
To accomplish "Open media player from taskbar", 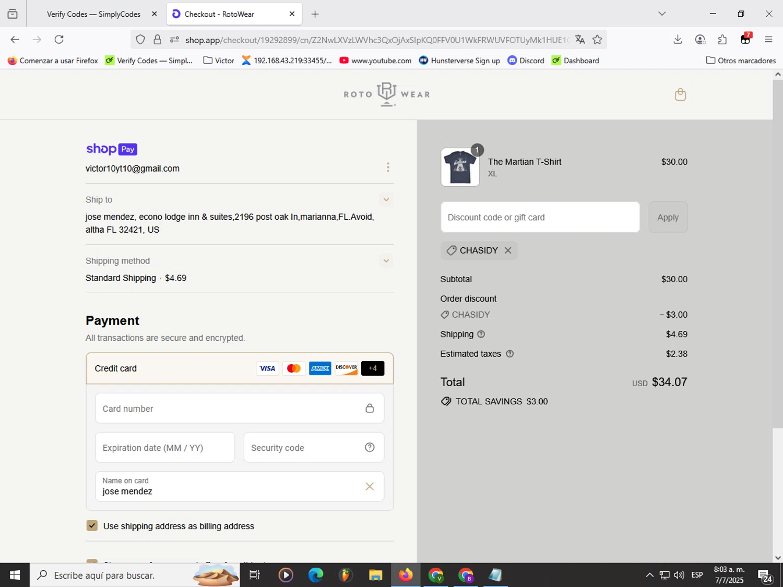I will [286, 575].
